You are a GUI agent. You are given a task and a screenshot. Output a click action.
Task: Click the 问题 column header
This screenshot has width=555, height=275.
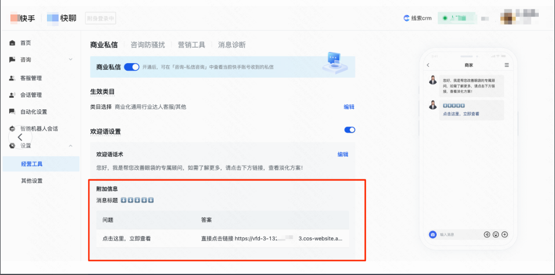pyautogui.click(x=108, y=220)
